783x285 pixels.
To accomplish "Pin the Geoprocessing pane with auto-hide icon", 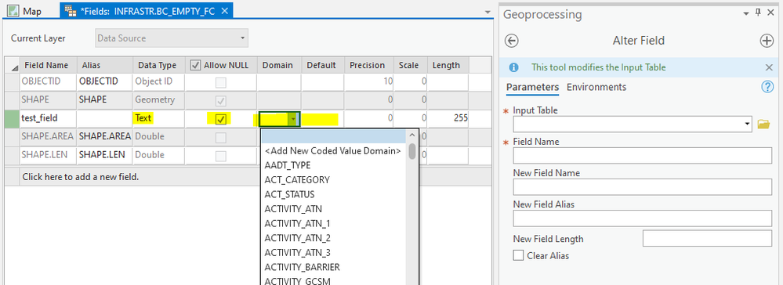I will [758, 13].
